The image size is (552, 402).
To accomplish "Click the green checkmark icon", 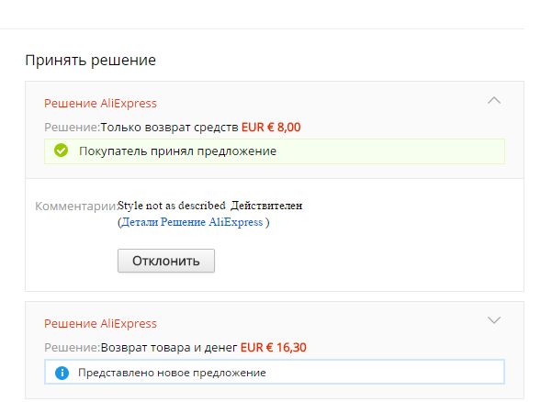I will coord(61,151).
